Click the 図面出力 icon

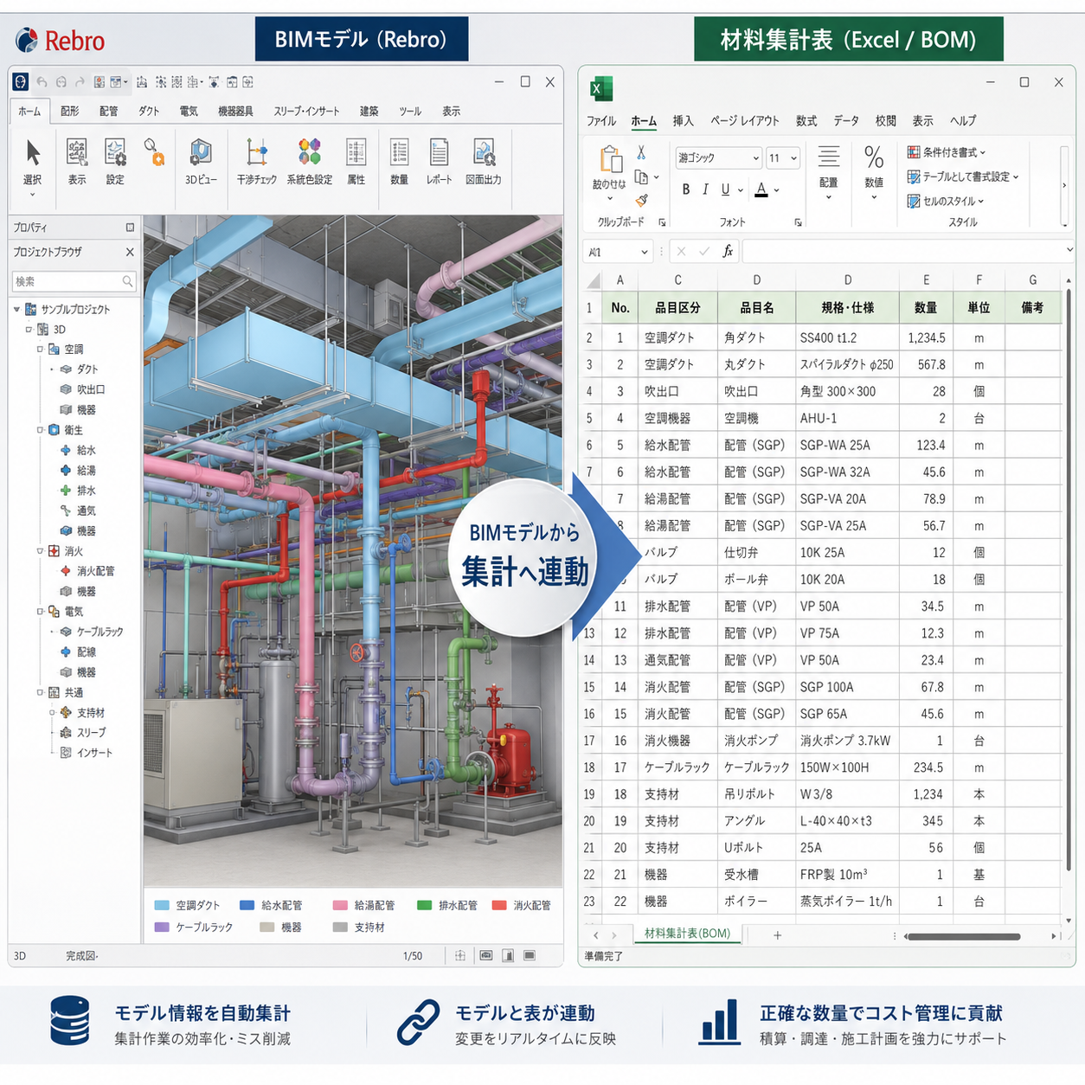[484, 162]
